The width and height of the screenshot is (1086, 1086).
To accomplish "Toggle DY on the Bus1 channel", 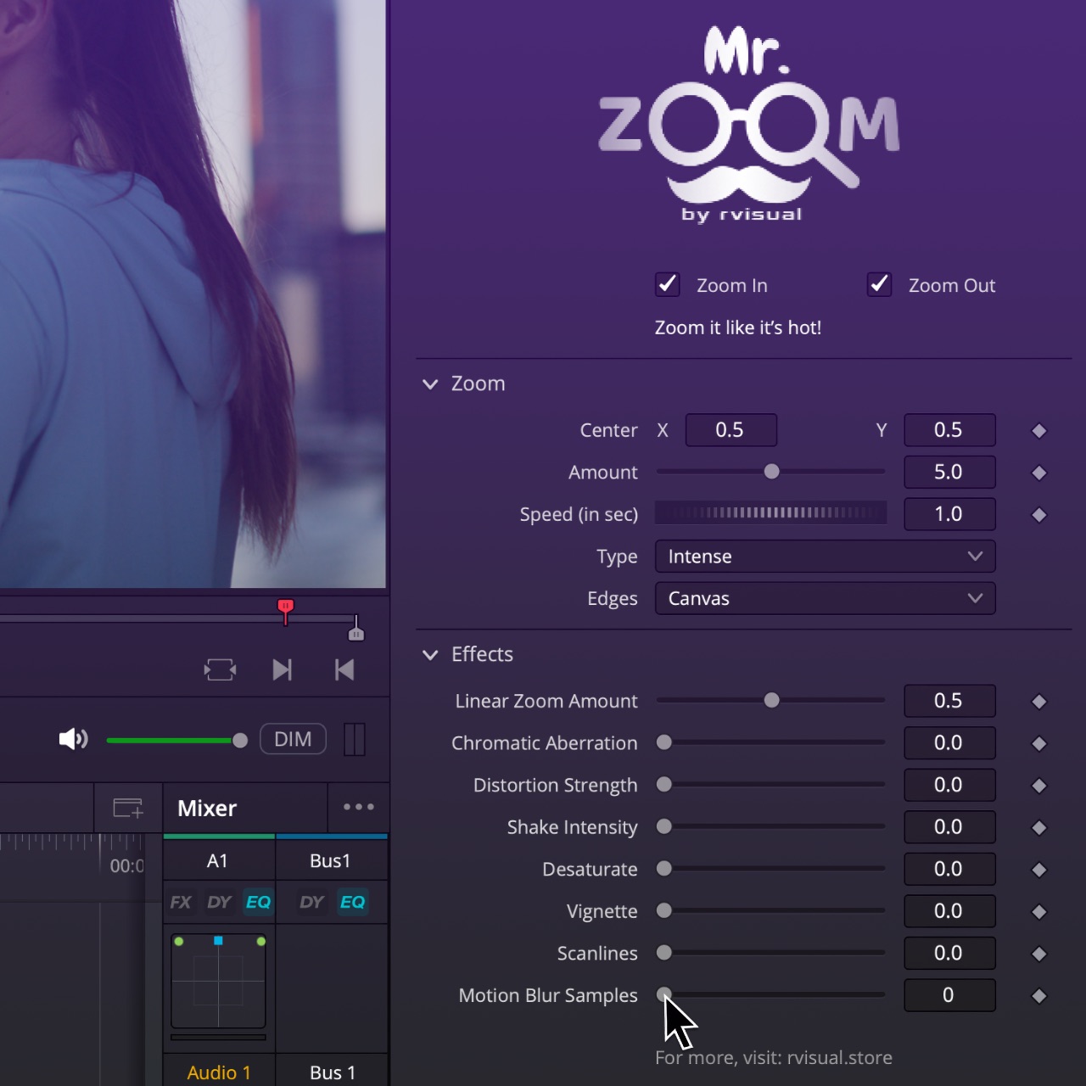I will pyautogui.click(x=311, y=902).
